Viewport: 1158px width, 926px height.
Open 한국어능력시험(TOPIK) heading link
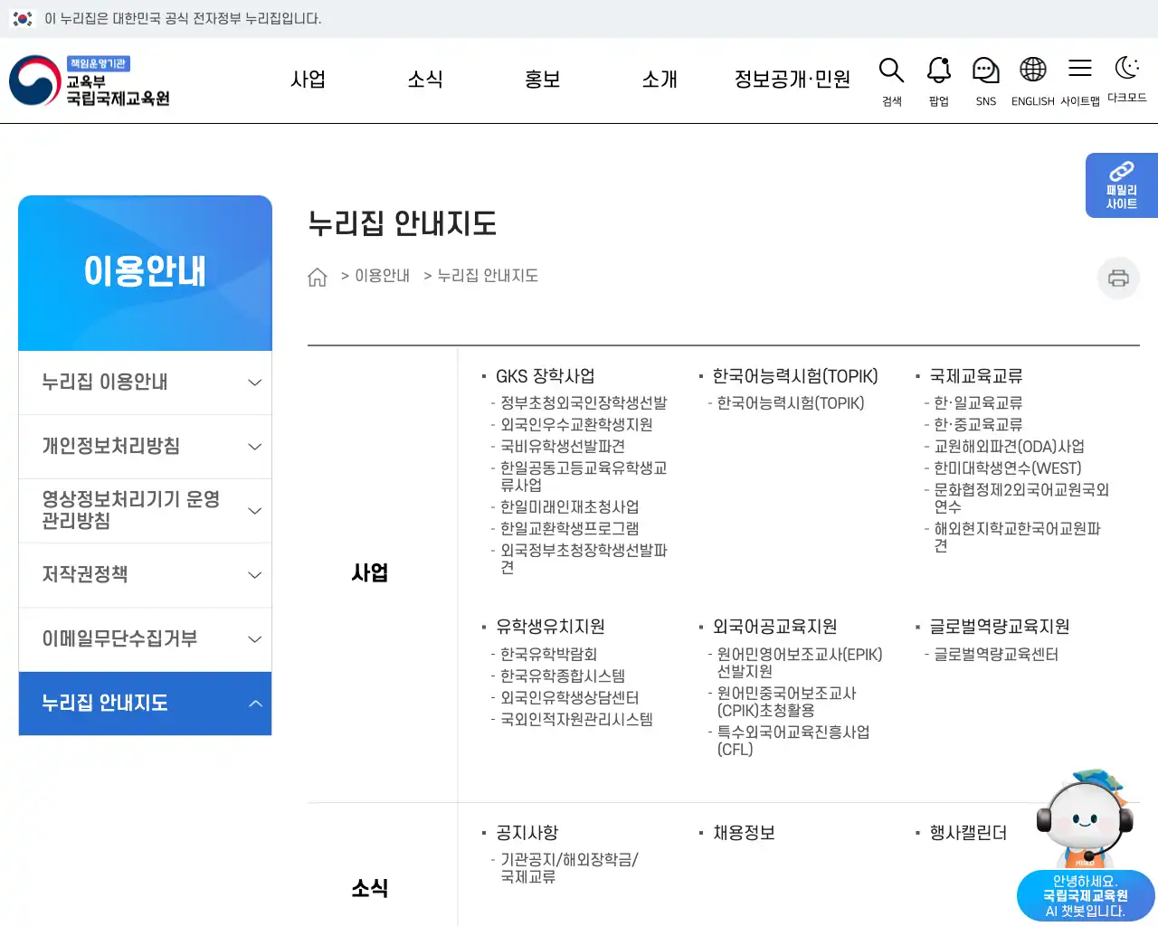pyautogui.click(x=795, y=376)
